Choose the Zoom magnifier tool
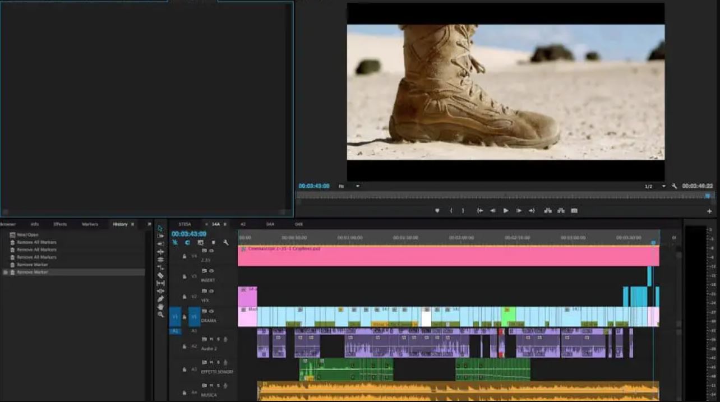The width and height of the screenshot is (720, 402). click(x=160, y=315)
